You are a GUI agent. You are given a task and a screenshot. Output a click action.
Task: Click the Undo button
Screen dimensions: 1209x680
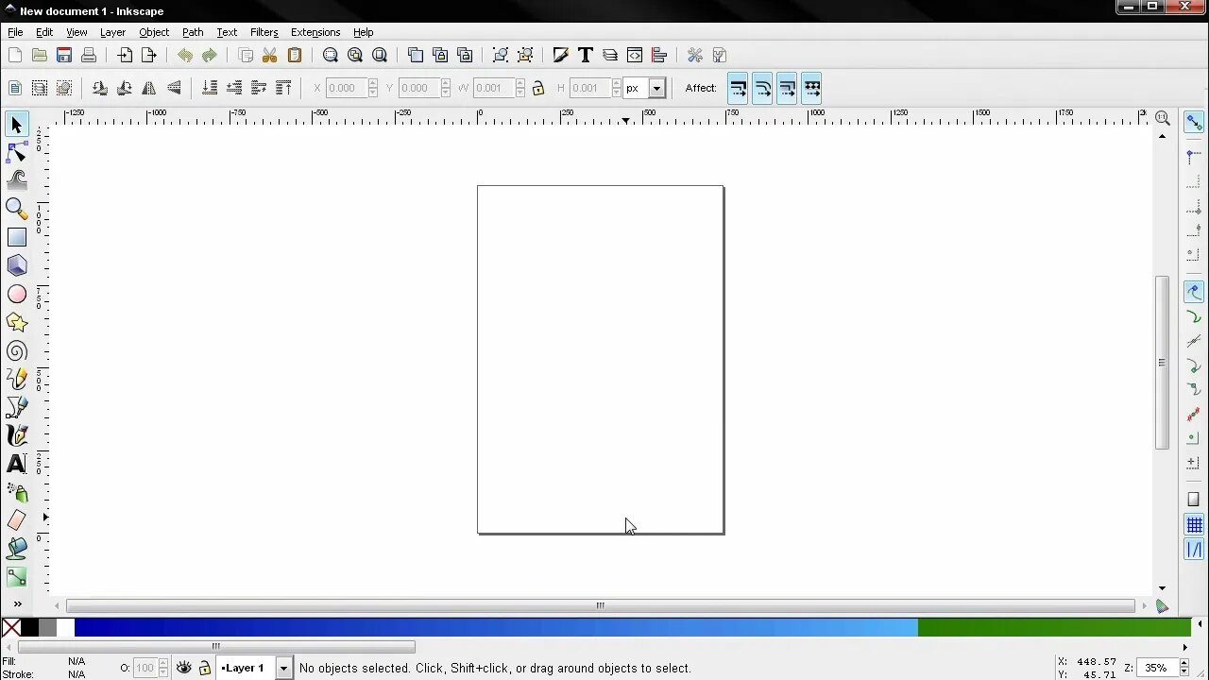pos(185,55)
